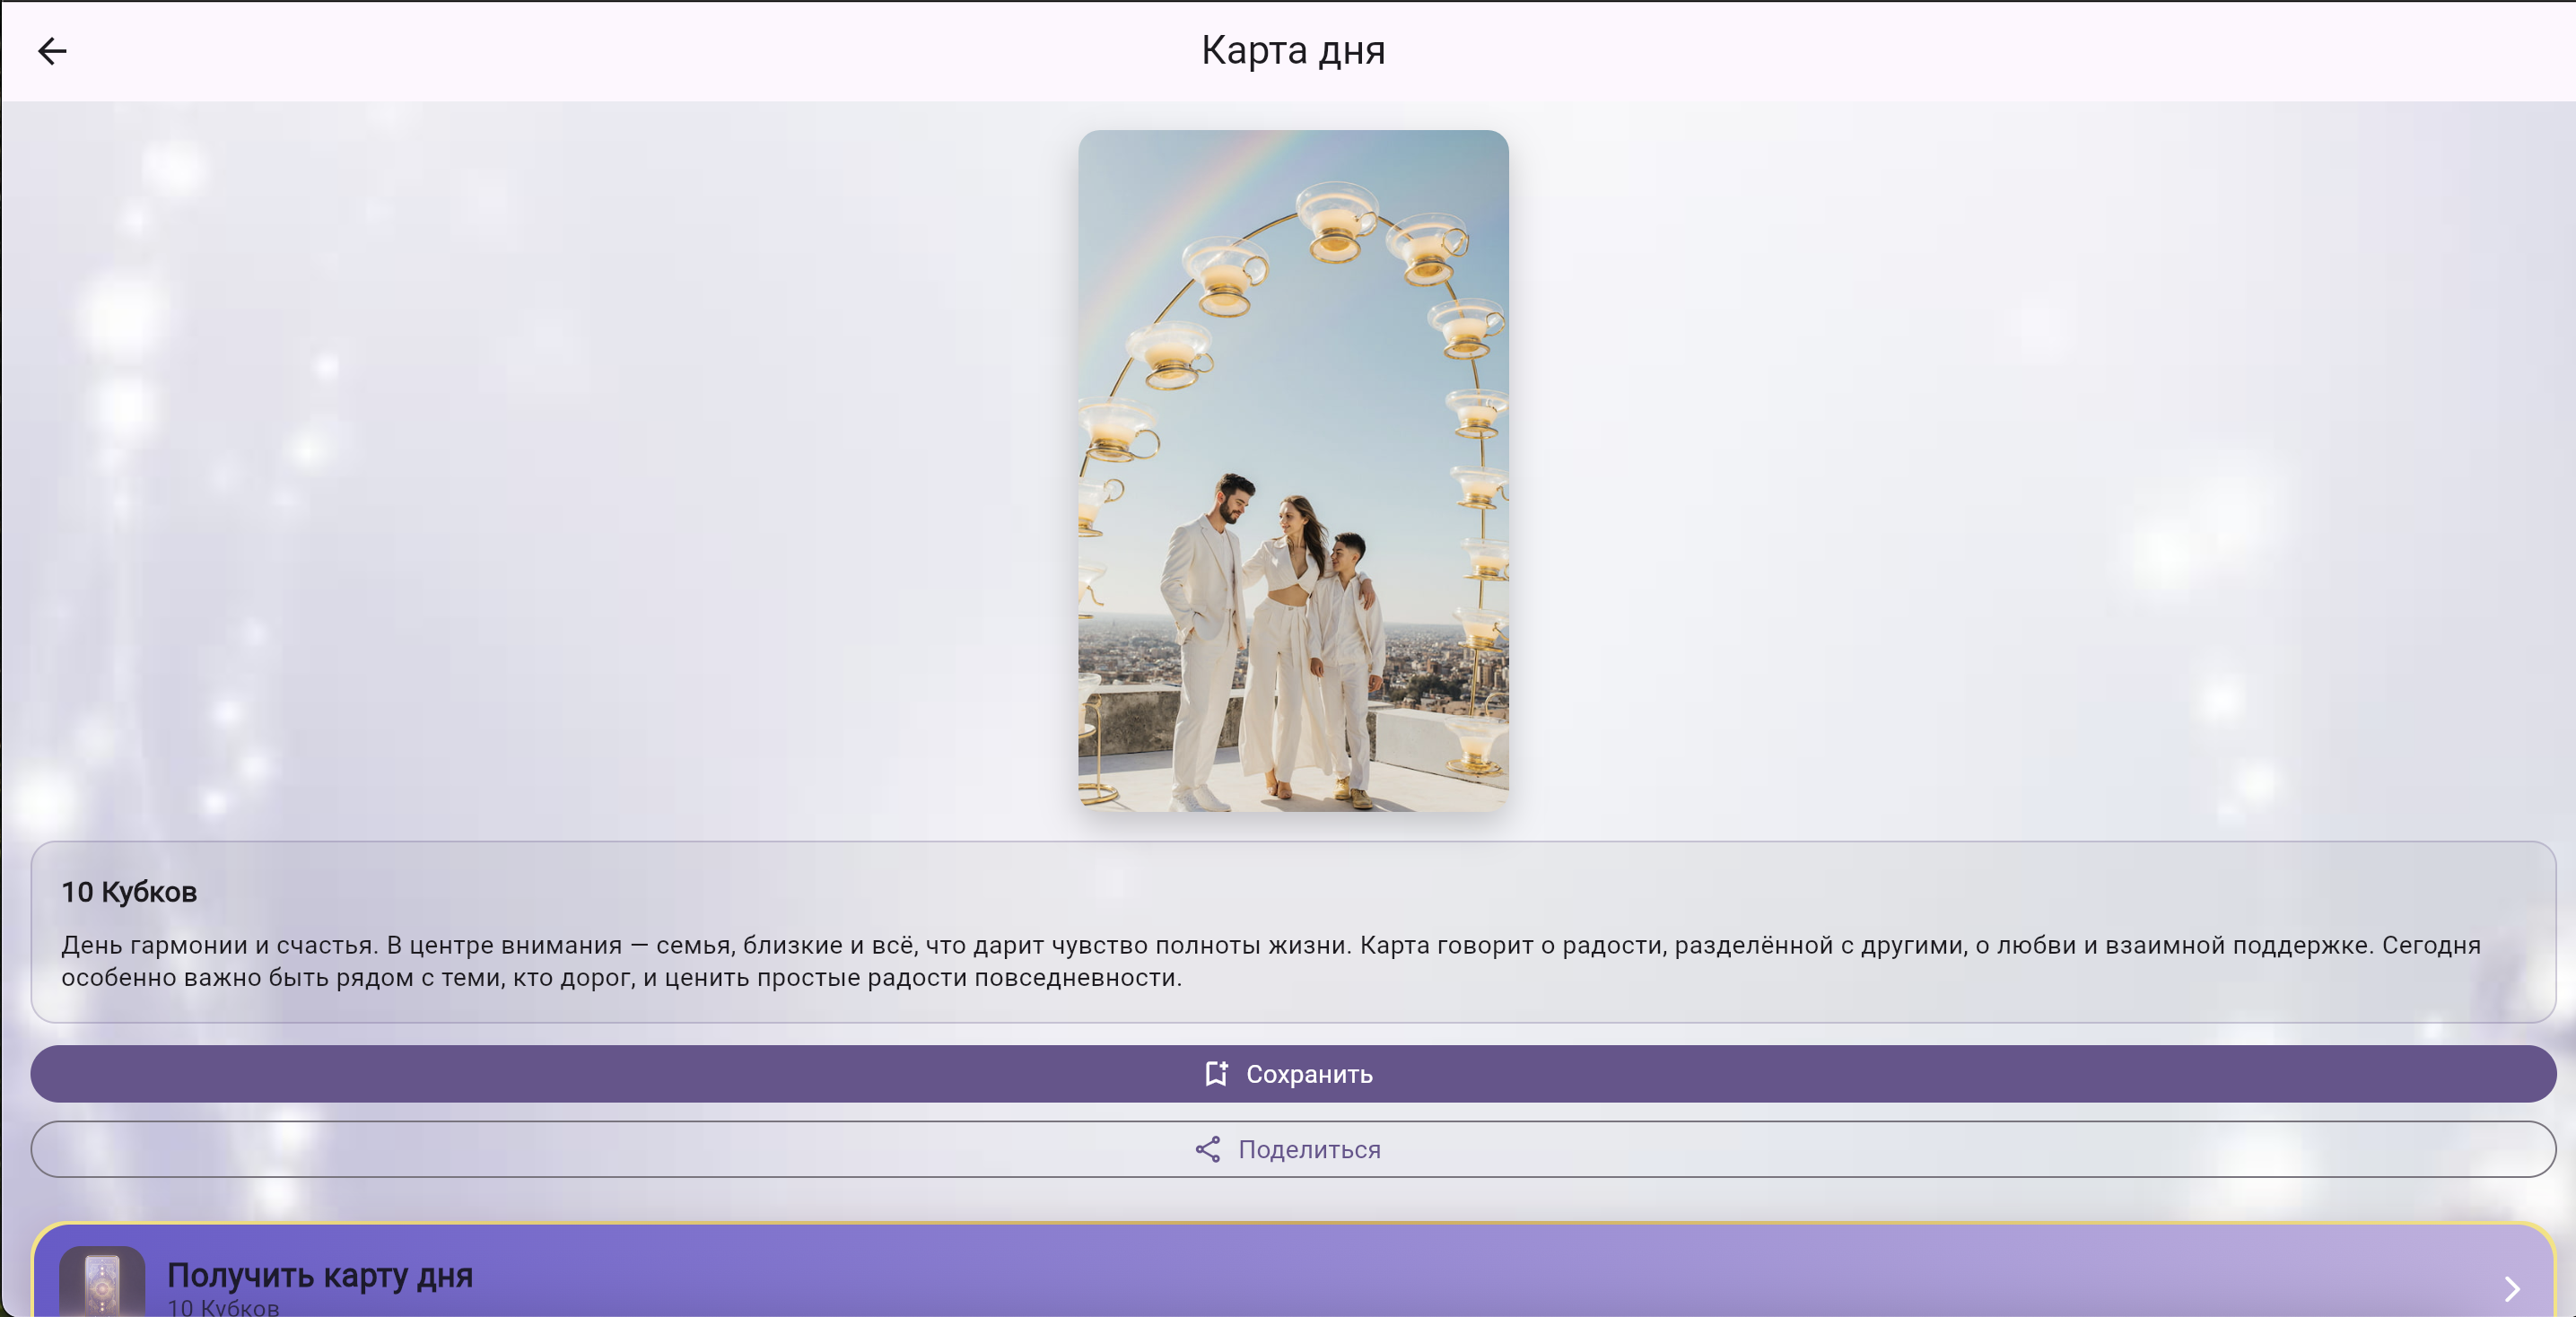Click 10 Кубков label on the bottom banner
The height and width of the screenshot is (1317, 2576).
coord(224,1306)
